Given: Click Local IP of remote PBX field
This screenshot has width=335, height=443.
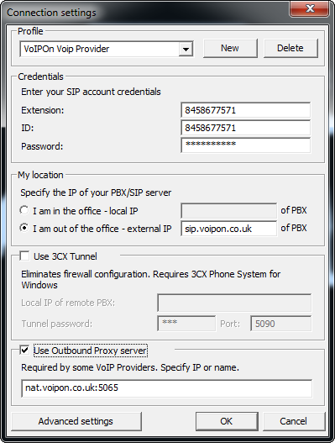Looking at the screenshot, I should coord(234,303).
